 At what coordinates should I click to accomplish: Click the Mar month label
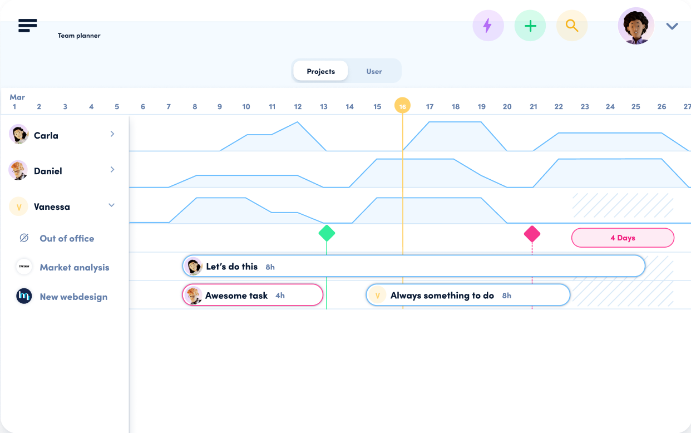click(17, 97)
